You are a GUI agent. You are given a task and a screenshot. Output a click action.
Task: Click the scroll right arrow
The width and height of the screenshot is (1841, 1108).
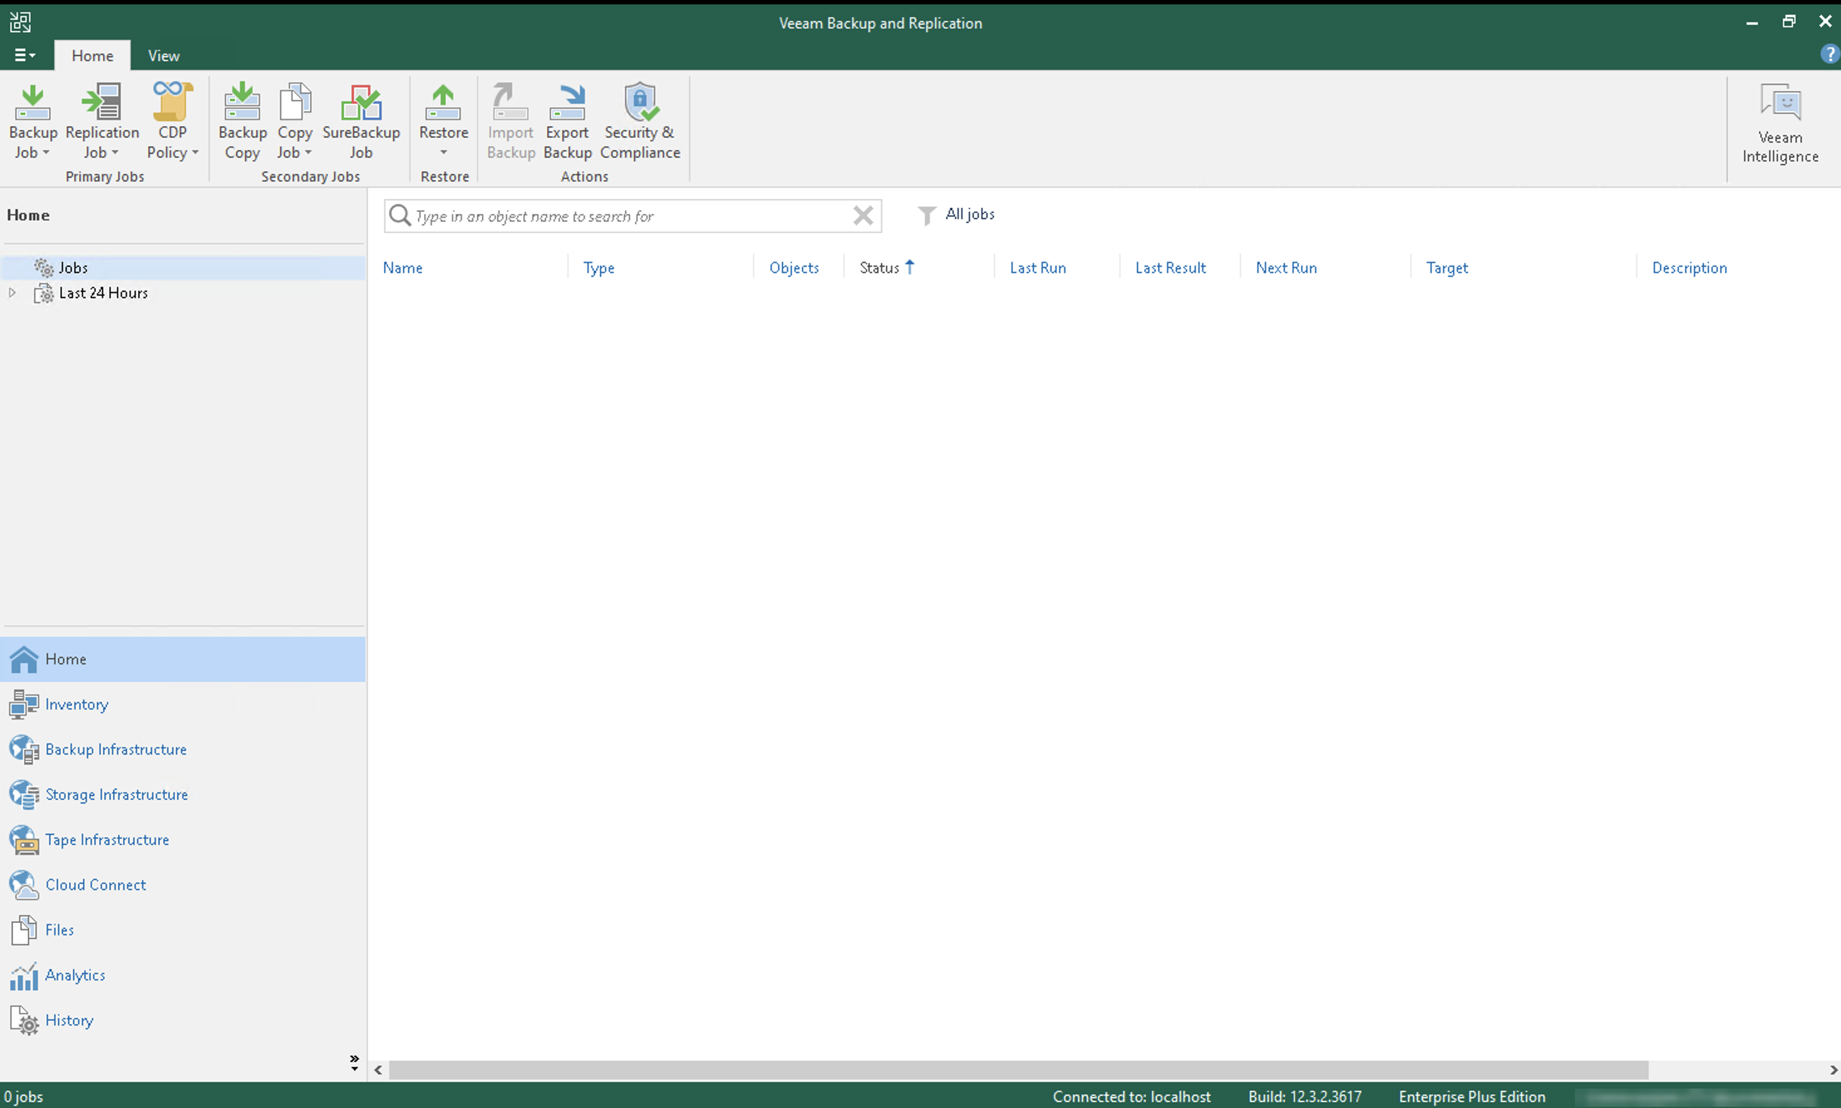click(1833, 1070)
